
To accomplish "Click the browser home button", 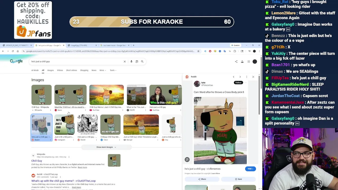I will pyautogui.click(x=18, y=51).
